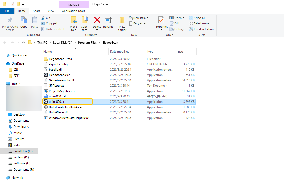Click This PC in address bar
Viewport: 284px width, 191px height.
[x=42, y=43]
